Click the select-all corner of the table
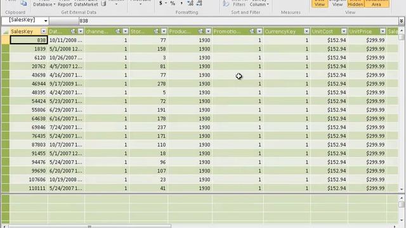 pos(6,31)
